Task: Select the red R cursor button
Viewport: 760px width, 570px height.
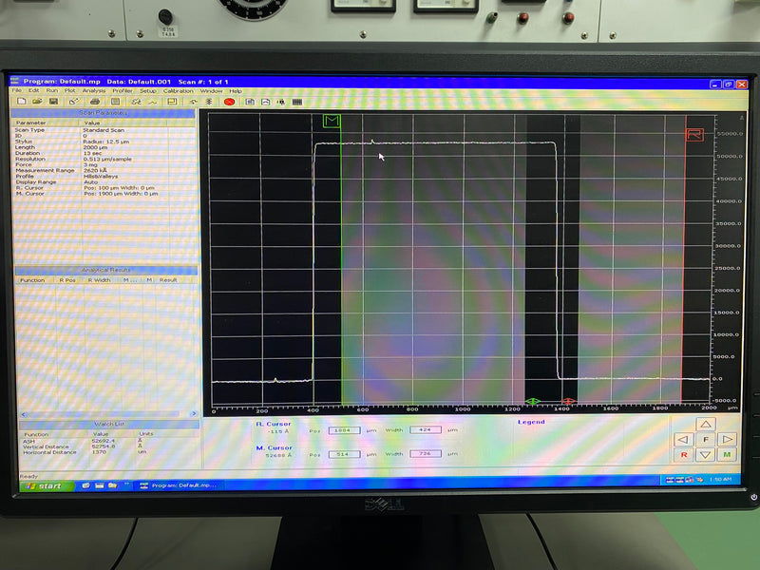Action: 683,455
